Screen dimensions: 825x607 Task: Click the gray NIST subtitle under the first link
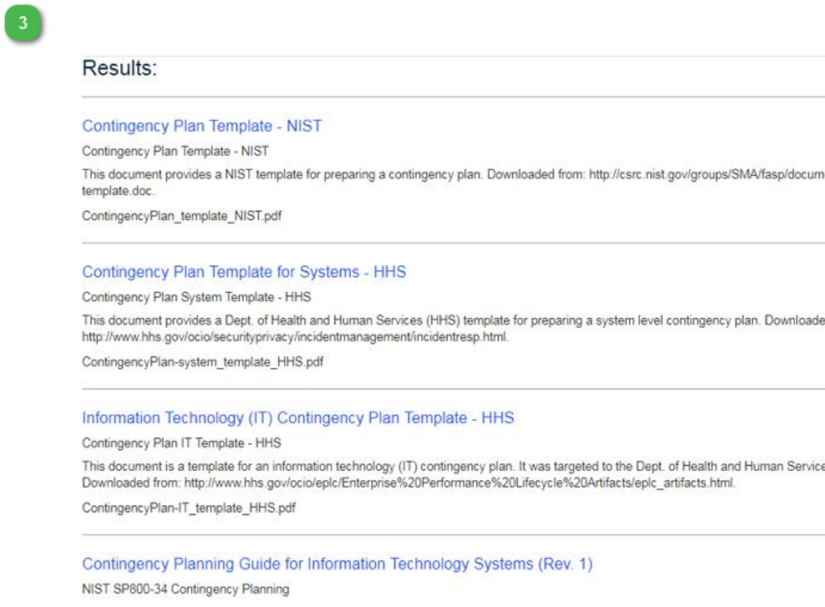click(175, 151)
